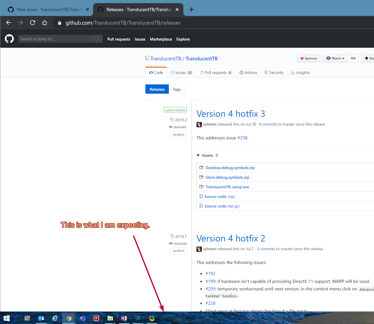Click the browser back arrow

click(x=8, y=23)
